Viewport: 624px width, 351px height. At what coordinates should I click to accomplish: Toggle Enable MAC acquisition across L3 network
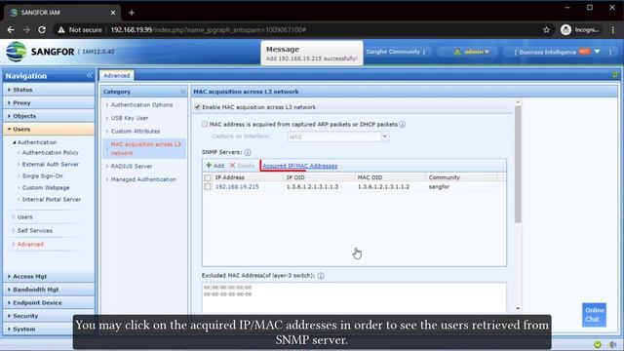197,107
